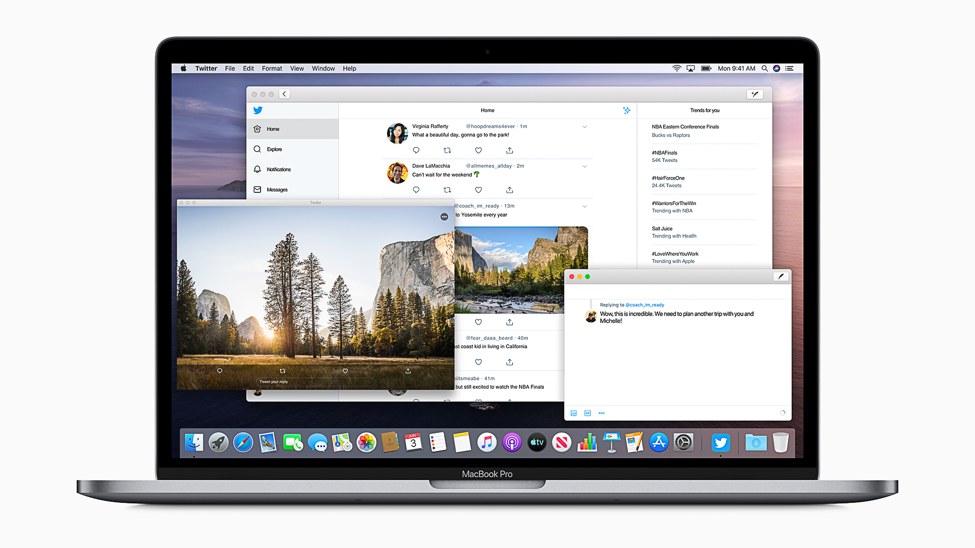Open the File menu
The width and height of the screenshot is (975, 548).
tap(230, 68)
